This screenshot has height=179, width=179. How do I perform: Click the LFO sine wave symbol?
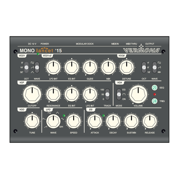(62, 119)
